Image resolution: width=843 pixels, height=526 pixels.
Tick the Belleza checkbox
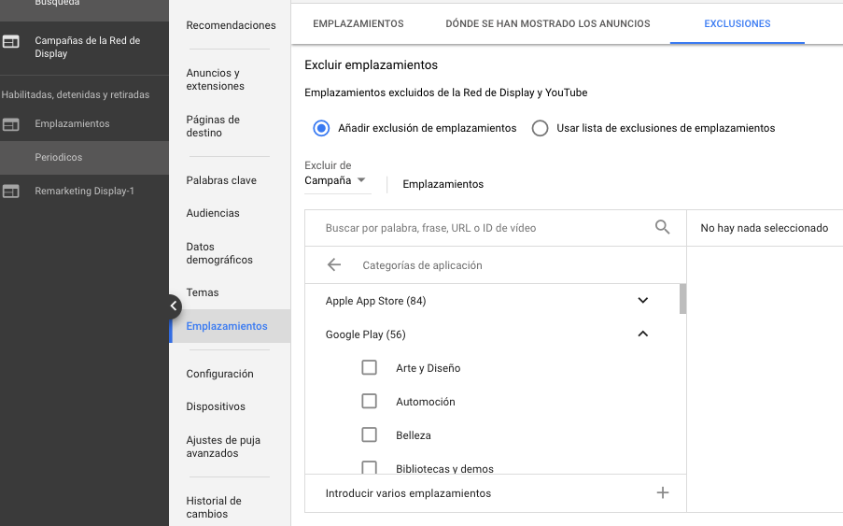(x=369, y=435)
